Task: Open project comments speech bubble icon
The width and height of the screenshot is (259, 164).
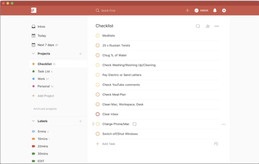Action: (x=198, y=26)
